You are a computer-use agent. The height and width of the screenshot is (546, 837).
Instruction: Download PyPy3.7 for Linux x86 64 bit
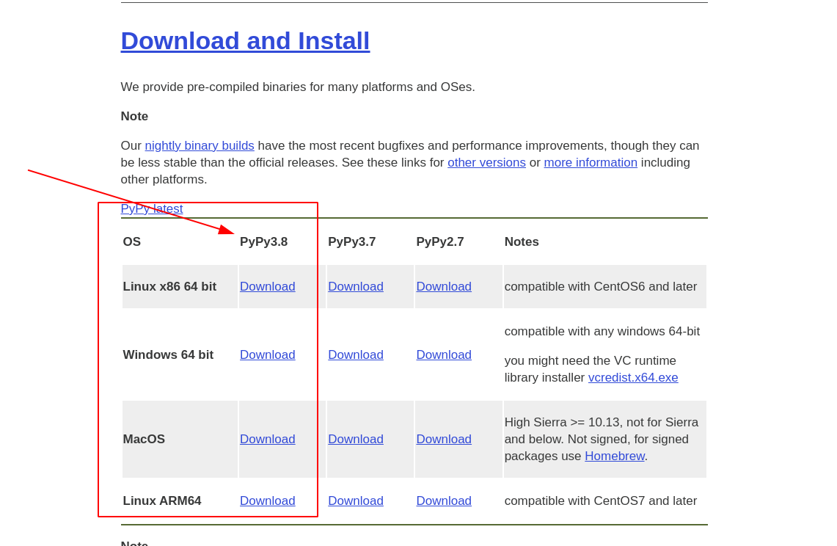356,287
